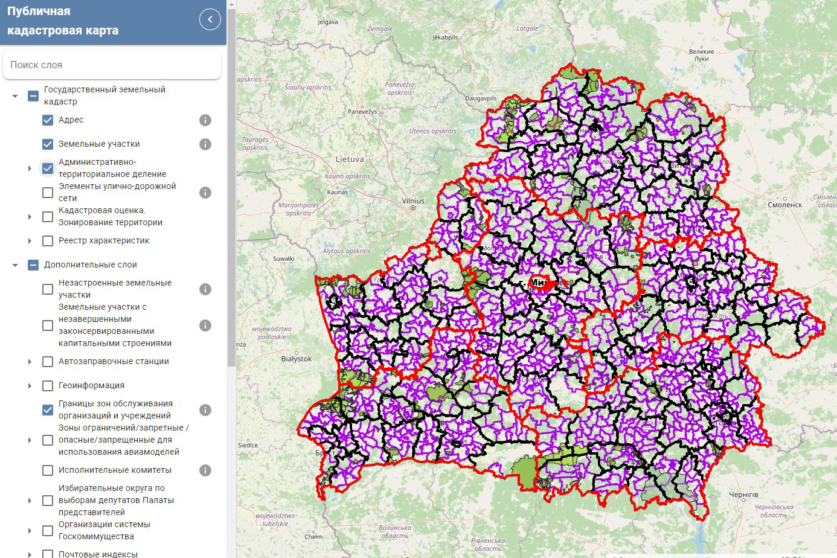Select the Реестр характеристик tree item
The width and height of the screenshot is (837, 558).
point(104,241)
